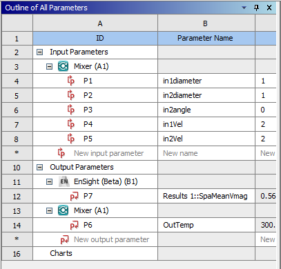Click the P5 input parameter icon
Screen dimensions: 281x269
tap(71, 139)
